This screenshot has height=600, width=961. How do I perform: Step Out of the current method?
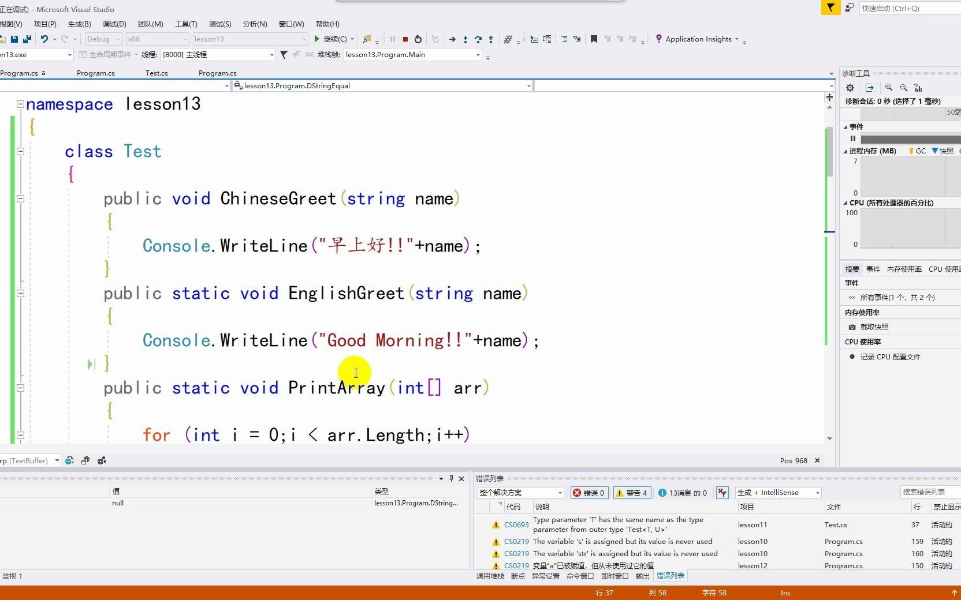[x=491, y=39]
